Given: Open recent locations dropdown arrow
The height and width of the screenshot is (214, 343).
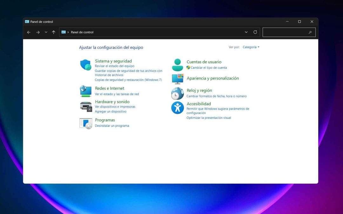Looking at the screenshot, I should (x=46, y=32).
